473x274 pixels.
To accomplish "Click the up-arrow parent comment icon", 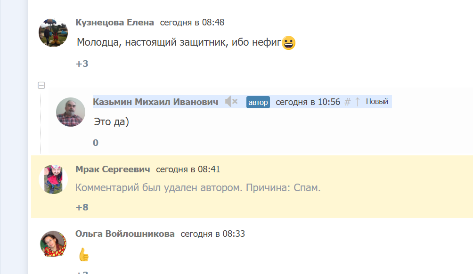I will [x=358, y=102].
